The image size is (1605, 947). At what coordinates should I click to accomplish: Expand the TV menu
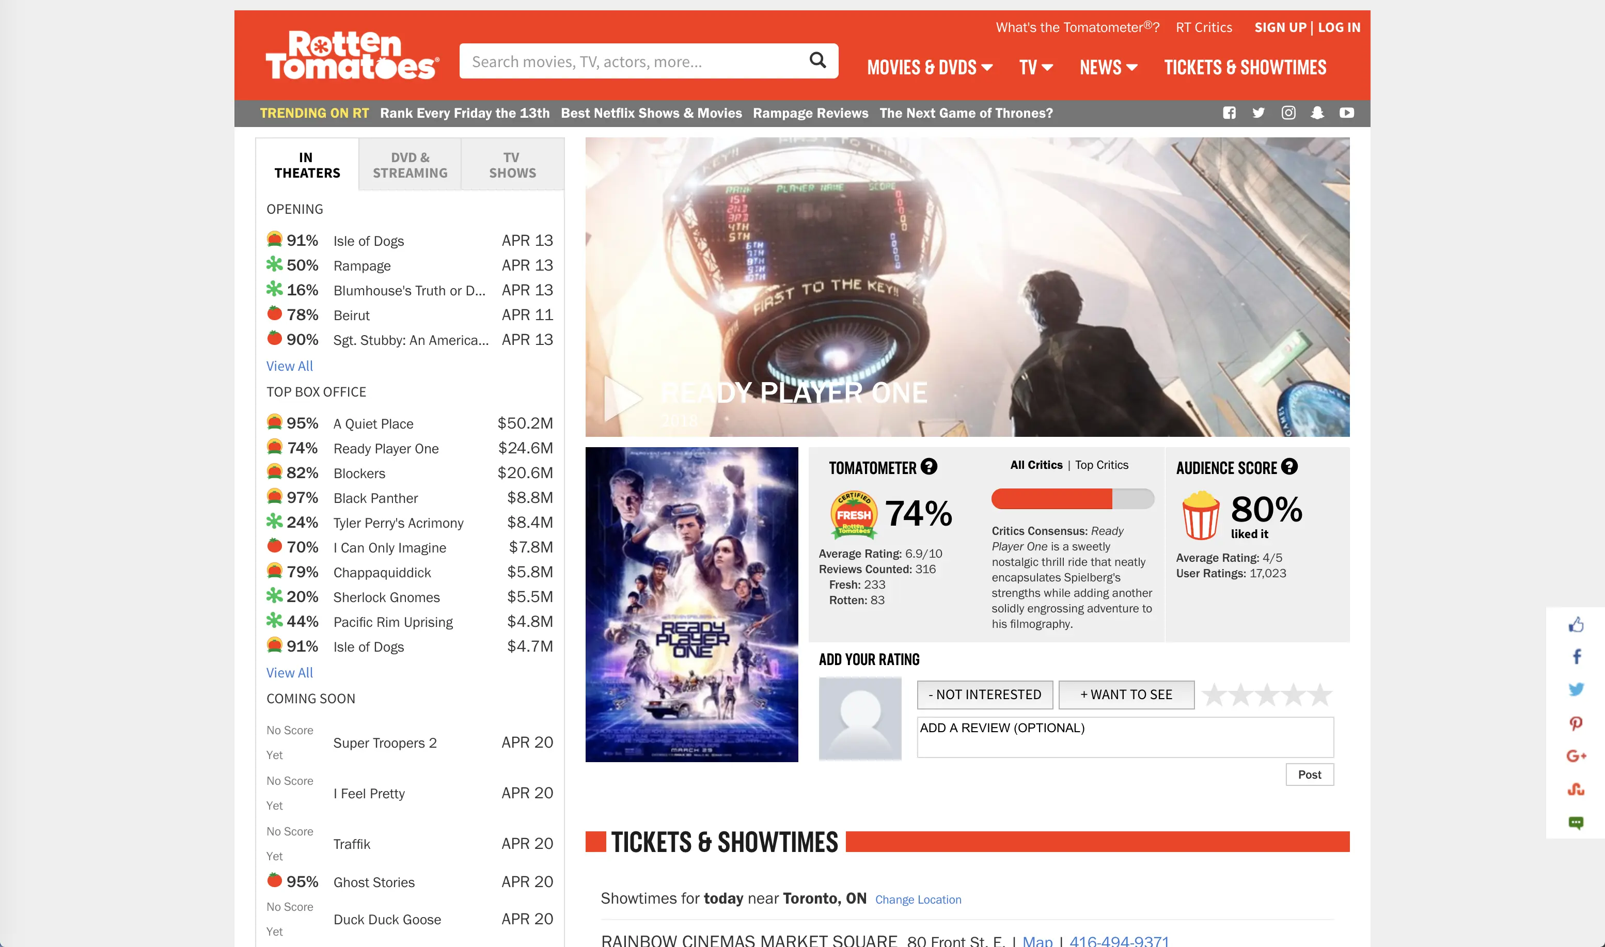pyautogui.click(x=1035, y=67)
